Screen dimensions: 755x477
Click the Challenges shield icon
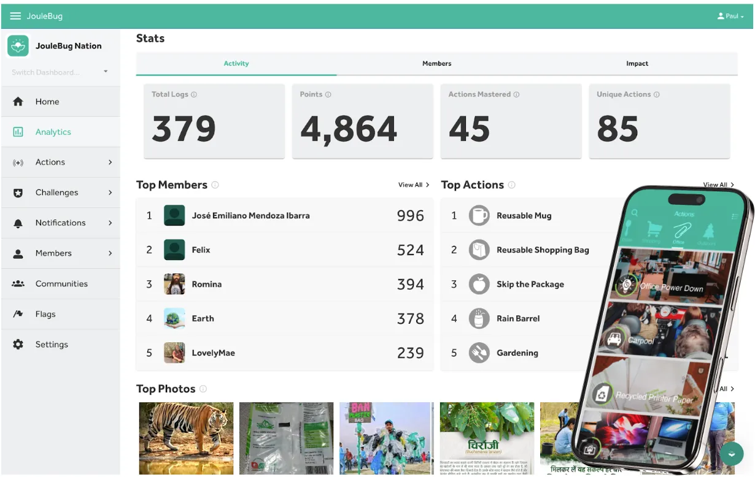18,193
